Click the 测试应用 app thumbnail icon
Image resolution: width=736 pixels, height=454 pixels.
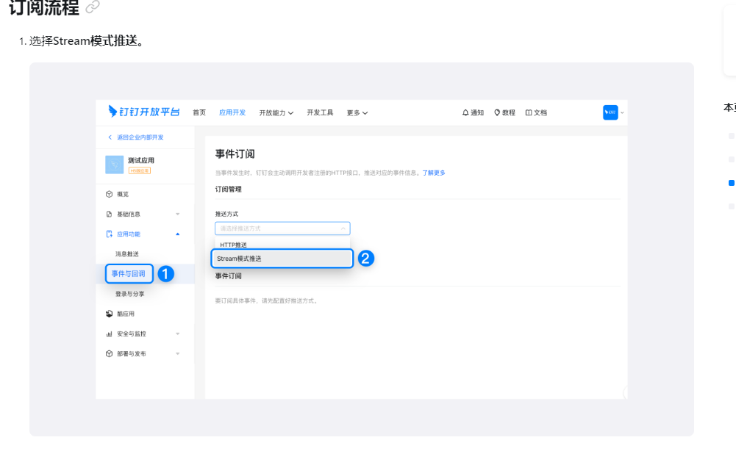point(115,165)
